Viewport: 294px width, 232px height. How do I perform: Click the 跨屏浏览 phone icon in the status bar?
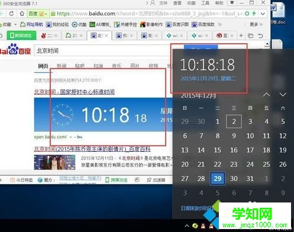107,180
